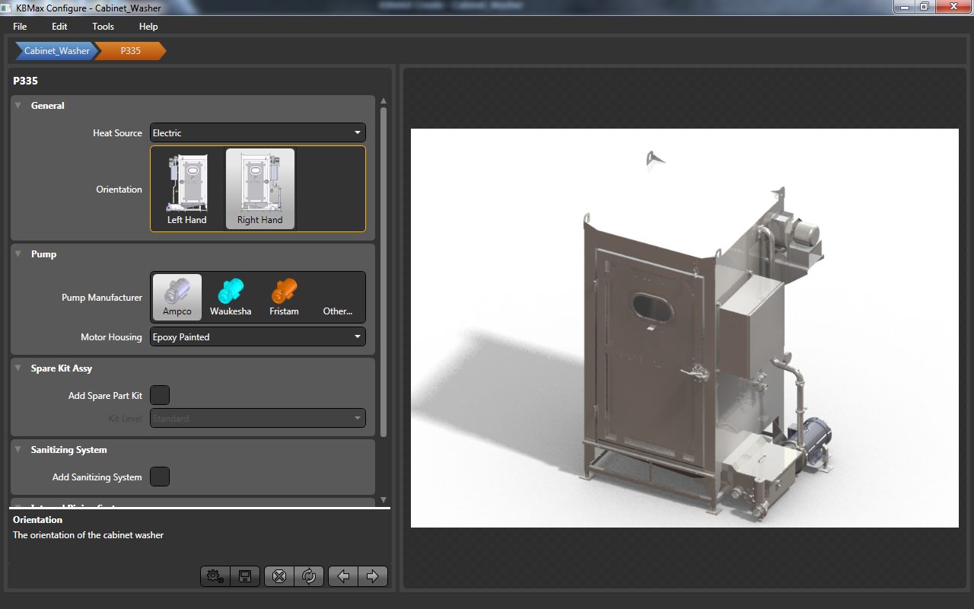Open the configuration settings gear button

pos(215,576)
